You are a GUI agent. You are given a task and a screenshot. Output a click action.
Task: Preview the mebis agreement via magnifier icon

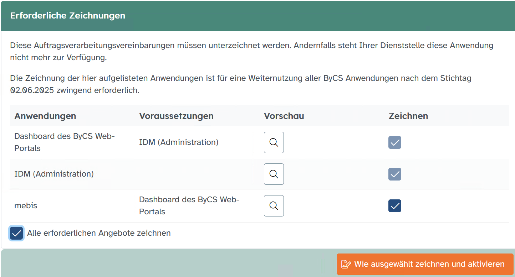[274, 206]
